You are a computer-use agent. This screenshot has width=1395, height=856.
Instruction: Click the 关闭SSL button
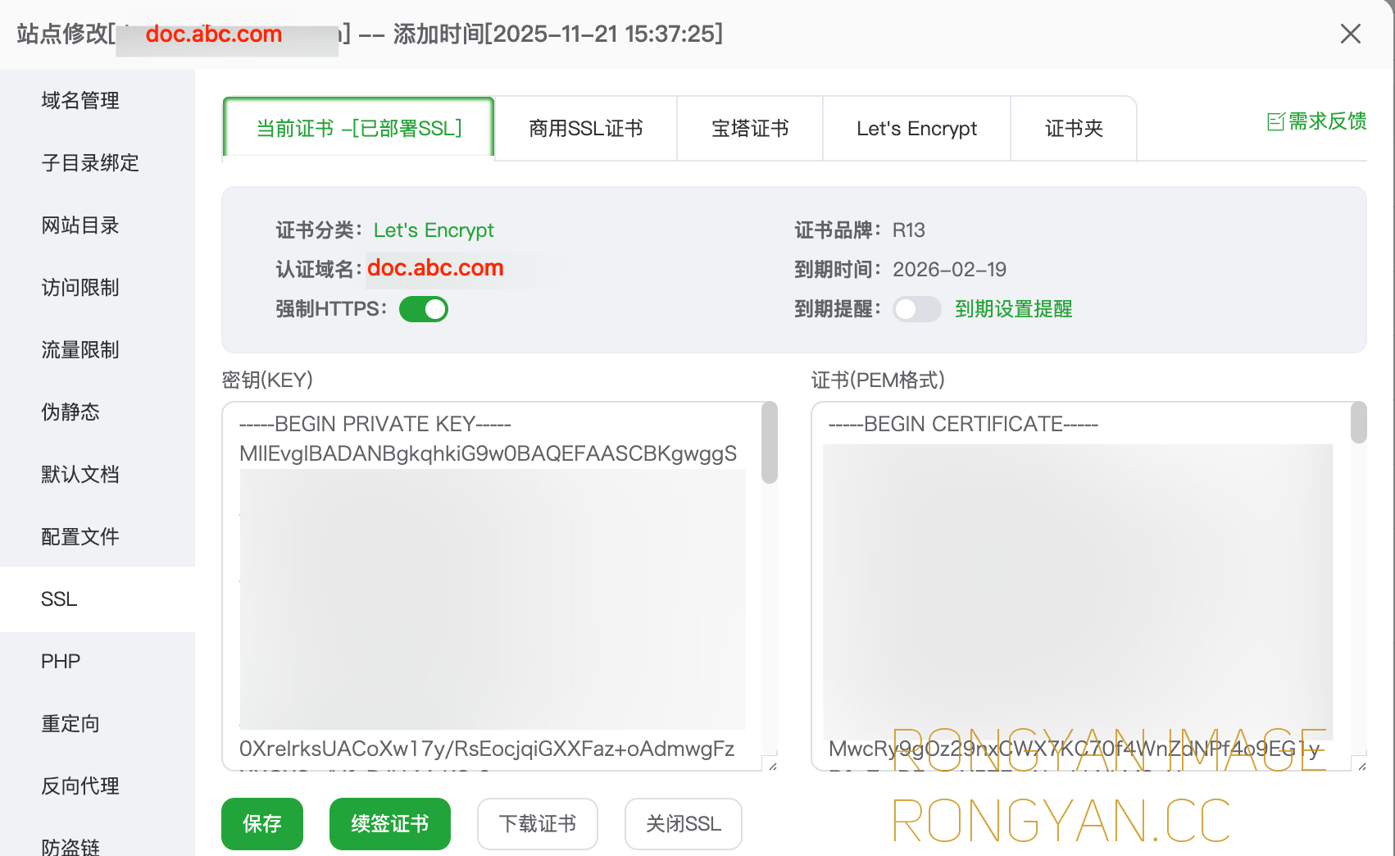click(x=684, y=823)
